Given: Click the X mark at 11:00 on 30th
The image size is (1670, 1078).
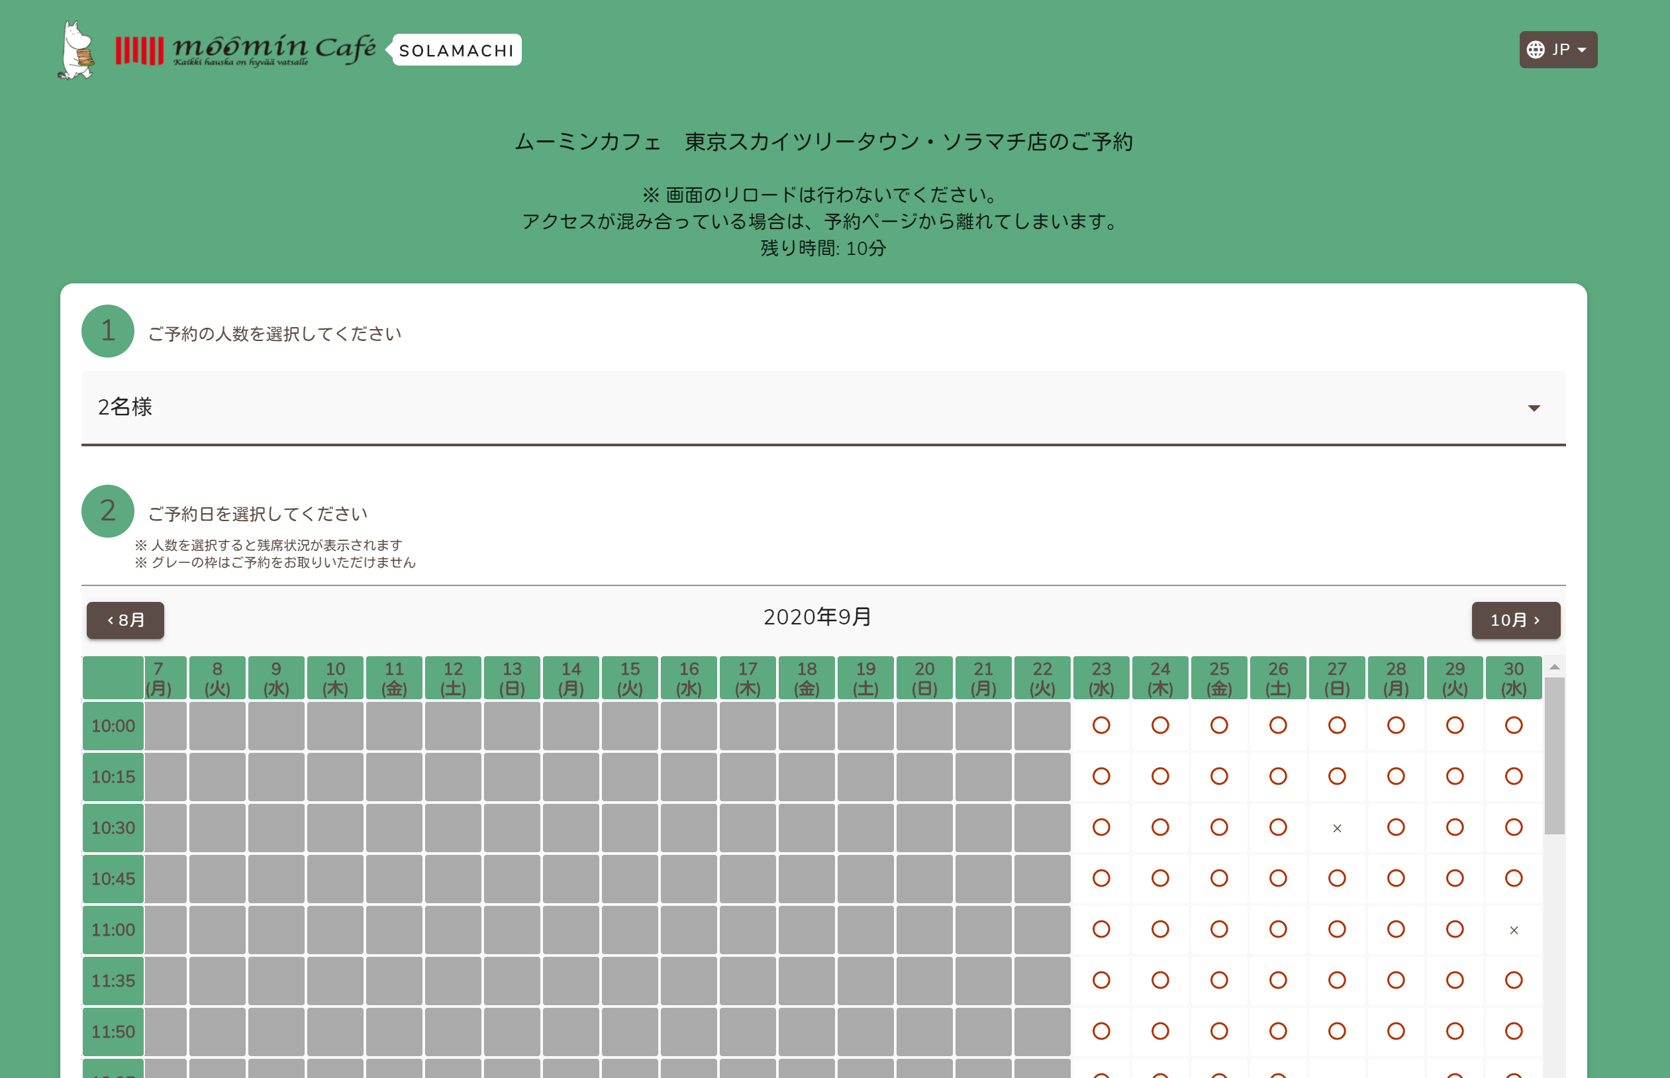Looking at the screenshot, I should pos(1514,930).
